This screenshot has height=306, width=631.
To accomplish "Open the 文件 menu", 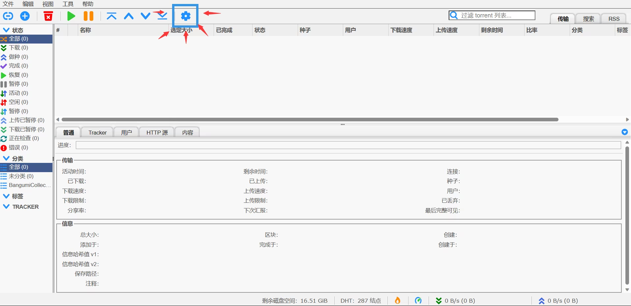I will [8, 4].
